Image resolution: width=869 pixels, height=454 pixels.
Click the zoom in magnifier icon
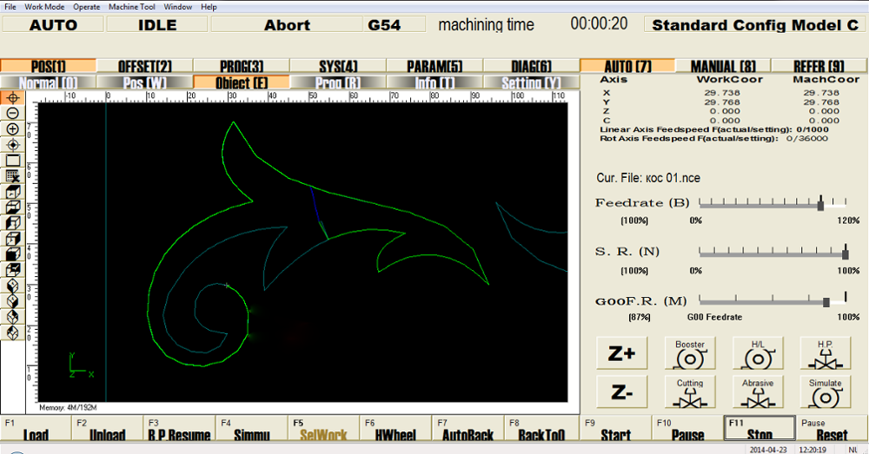13,128
